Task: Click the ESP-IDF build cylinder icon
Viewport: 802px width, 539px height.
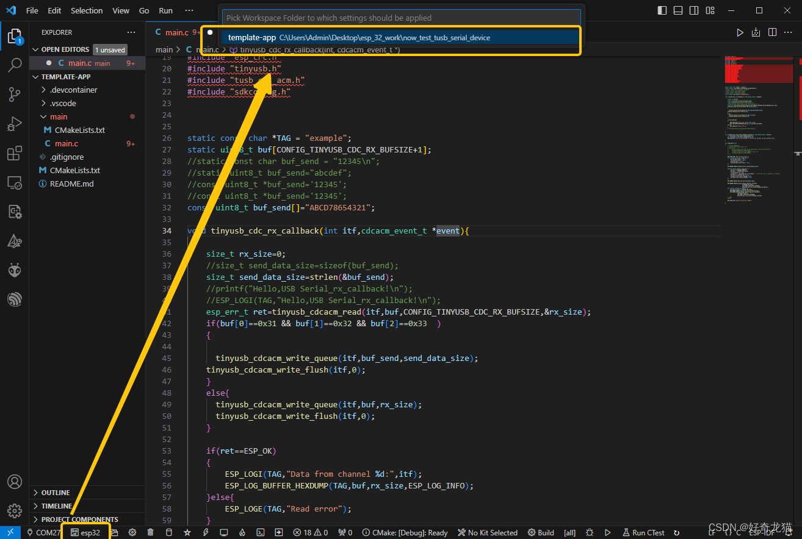Action: (x=168, y=532)
